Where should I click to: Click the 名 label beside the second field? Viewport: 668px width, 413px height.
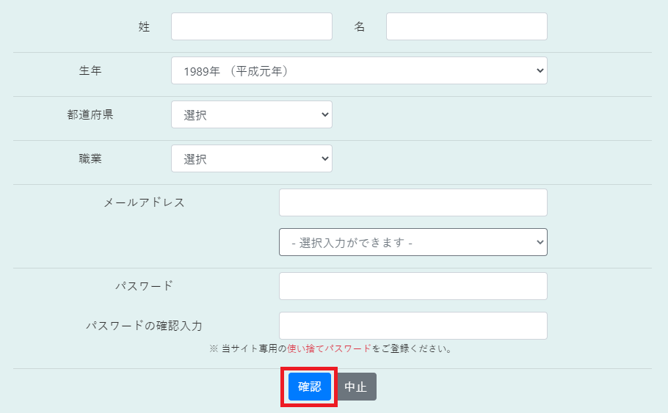pos(360,26)
